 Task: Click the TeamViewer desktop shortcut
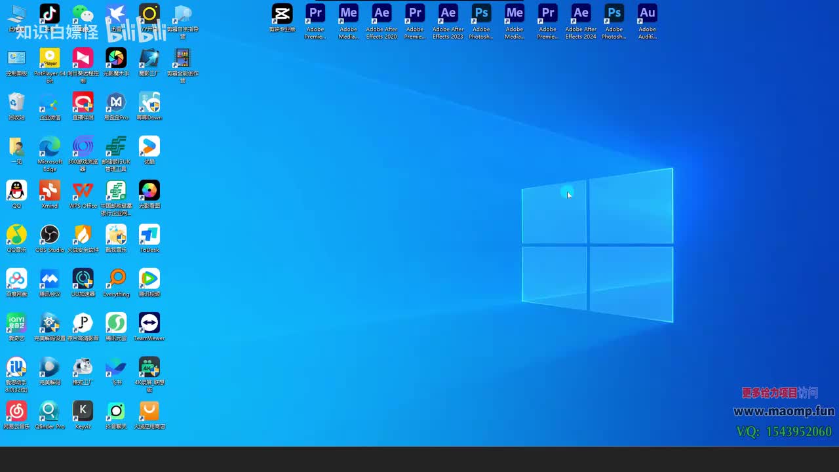click(149, 323)
